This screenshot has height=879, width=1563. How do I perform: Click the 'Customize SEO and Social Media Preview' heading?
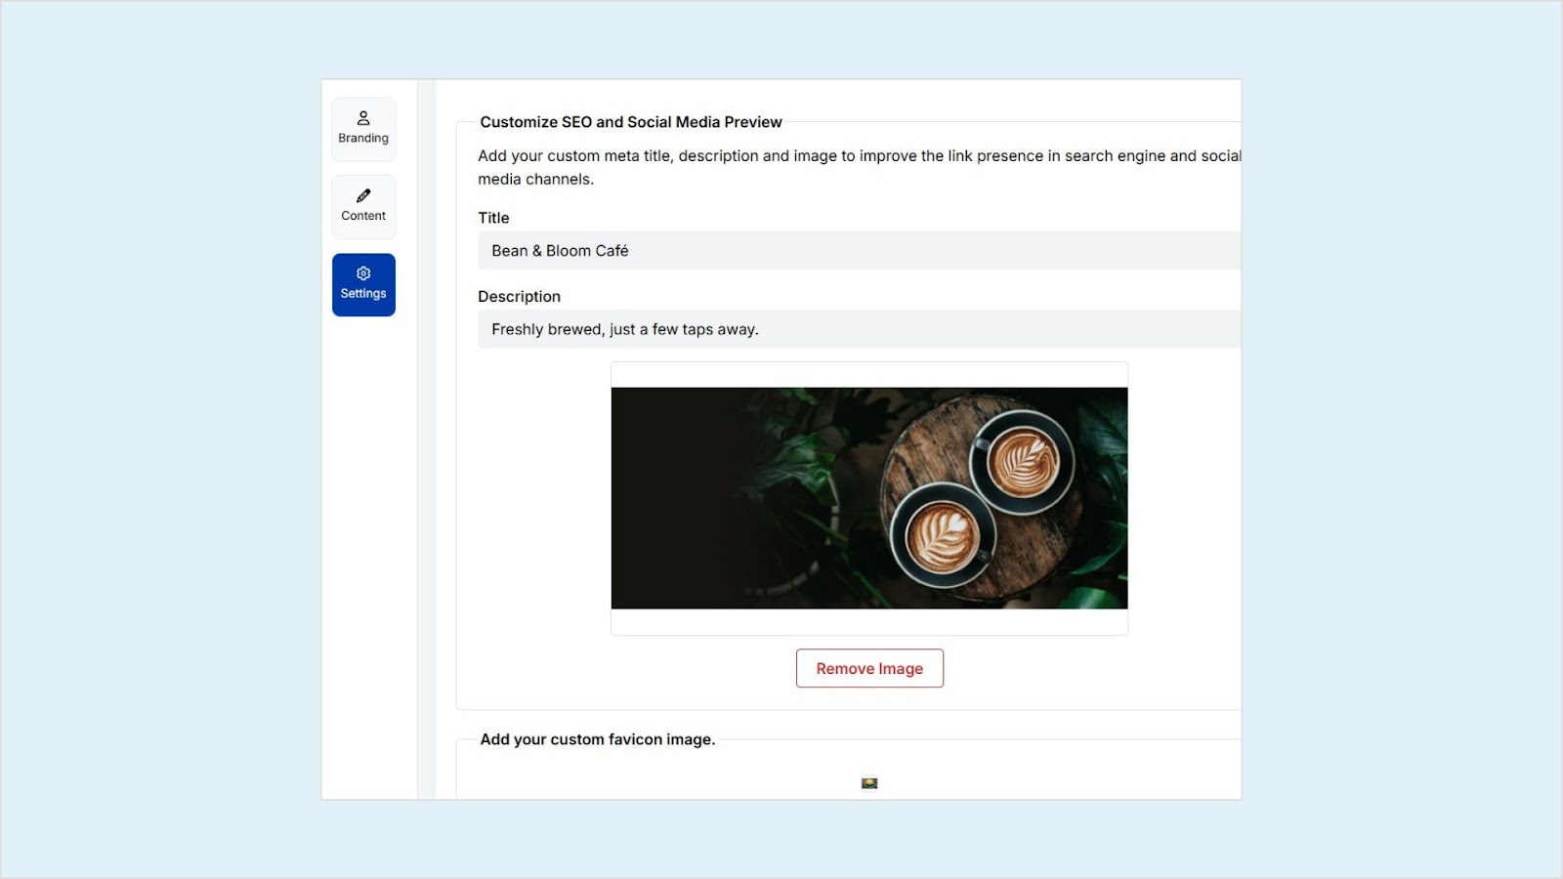[x=631, y=122]
